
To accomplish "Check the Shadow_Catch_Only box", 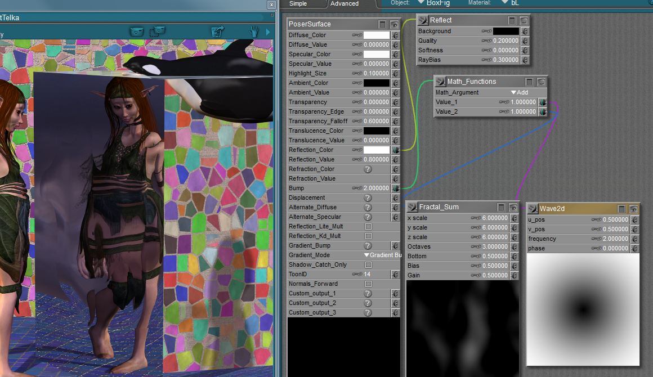I will point(368,265).
